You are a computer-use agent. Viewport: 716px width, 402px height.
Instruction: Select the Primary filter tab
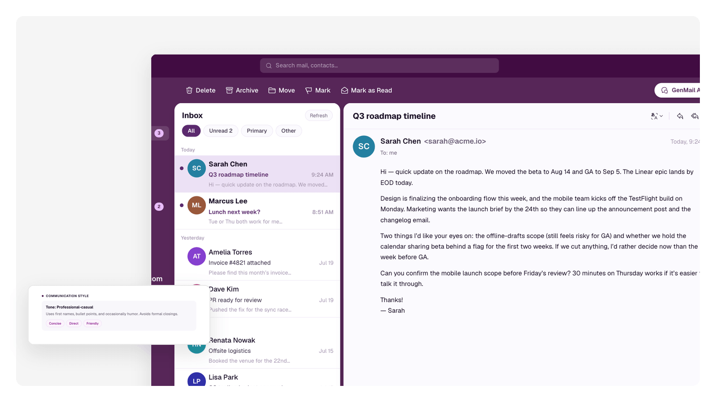tap(257, 131)
